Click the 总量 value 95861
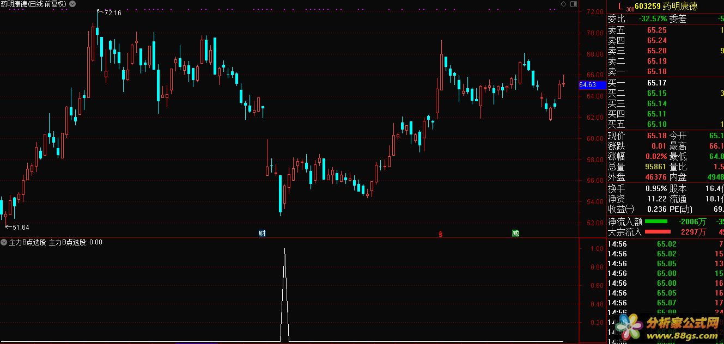The width and height of the screenshot is (724, 344). (655, 167)
